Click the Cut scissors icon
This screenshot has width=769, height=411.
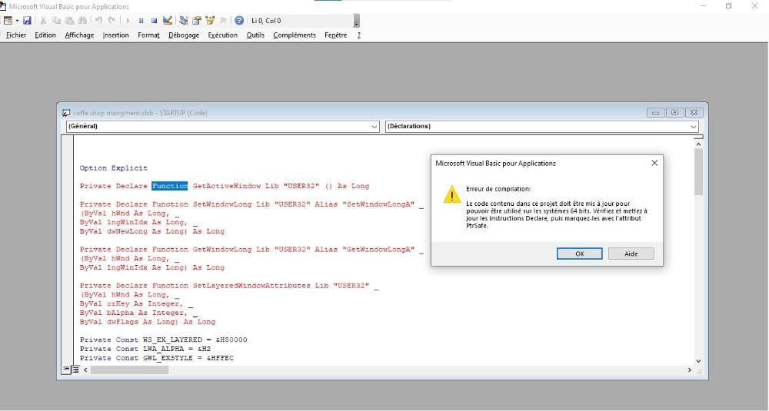coord(43,21)
